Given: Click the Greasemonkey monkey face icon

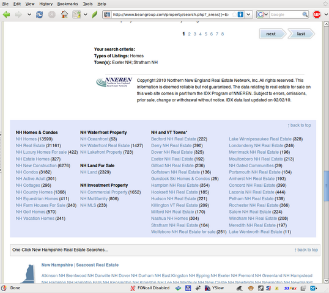Looking at the screenshot, I should (251, 288).
